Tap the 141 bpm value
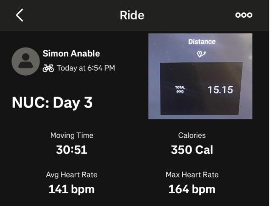Image resolution: width=275 pixels, height=206 pixels. tap(71, 189)
